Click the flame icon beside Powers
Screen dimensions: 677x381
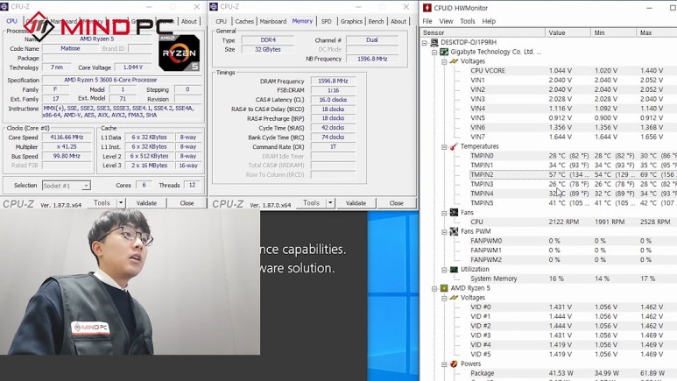pos(454,363)
